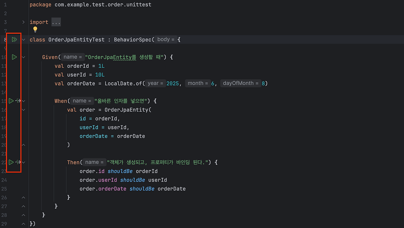Image resolution: width=404 pixels, height=228 pixels.
Task: Place cursor on OrderJpaEntityTest class name
Action: [x=76, y=40]
